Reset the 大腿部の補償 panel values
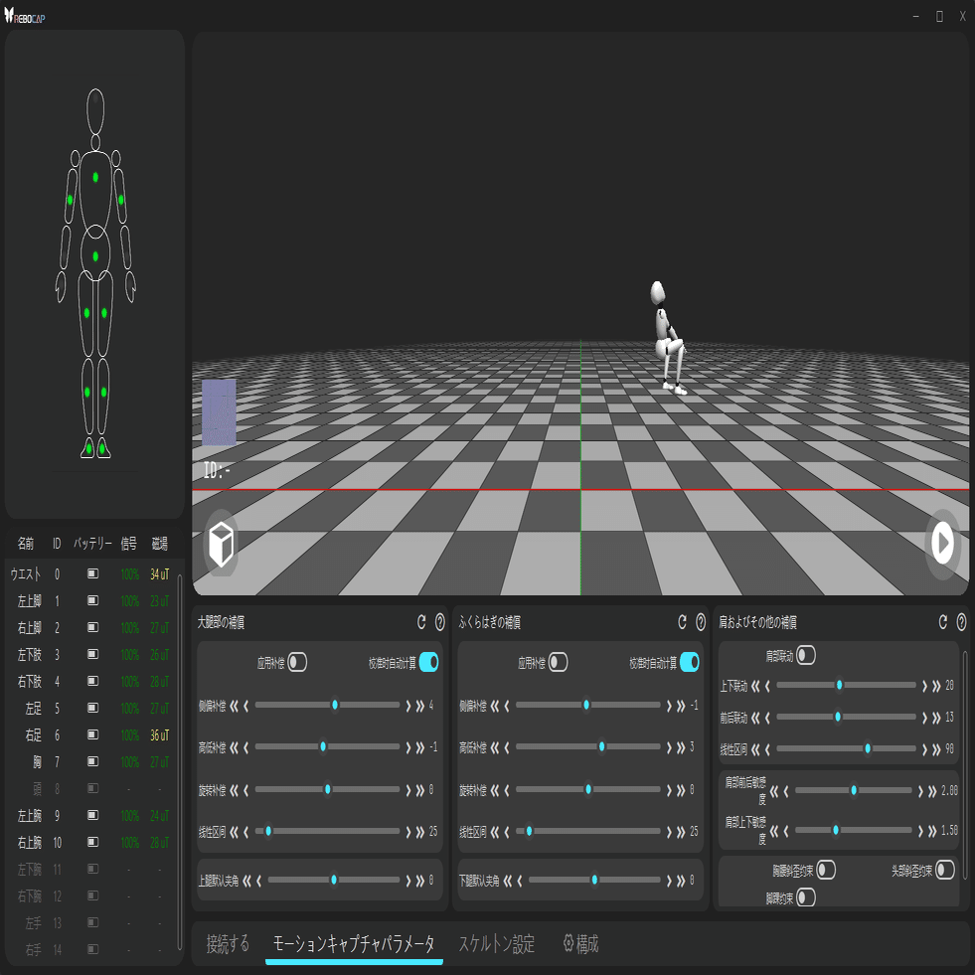The image size is (975, 975). point(421,622)
